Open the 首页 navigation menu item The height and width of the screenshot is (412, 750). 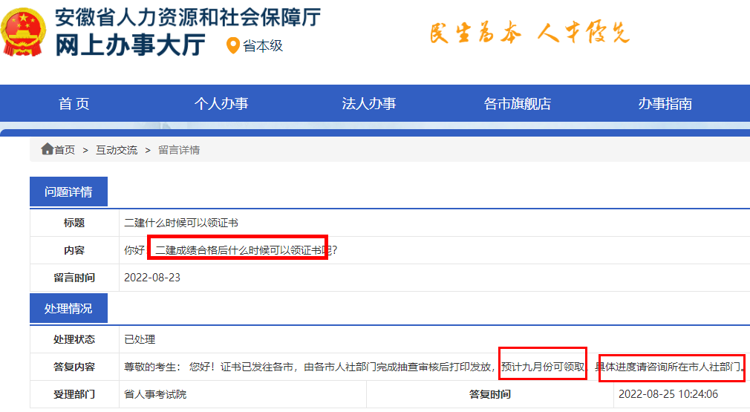coord(74,104)
